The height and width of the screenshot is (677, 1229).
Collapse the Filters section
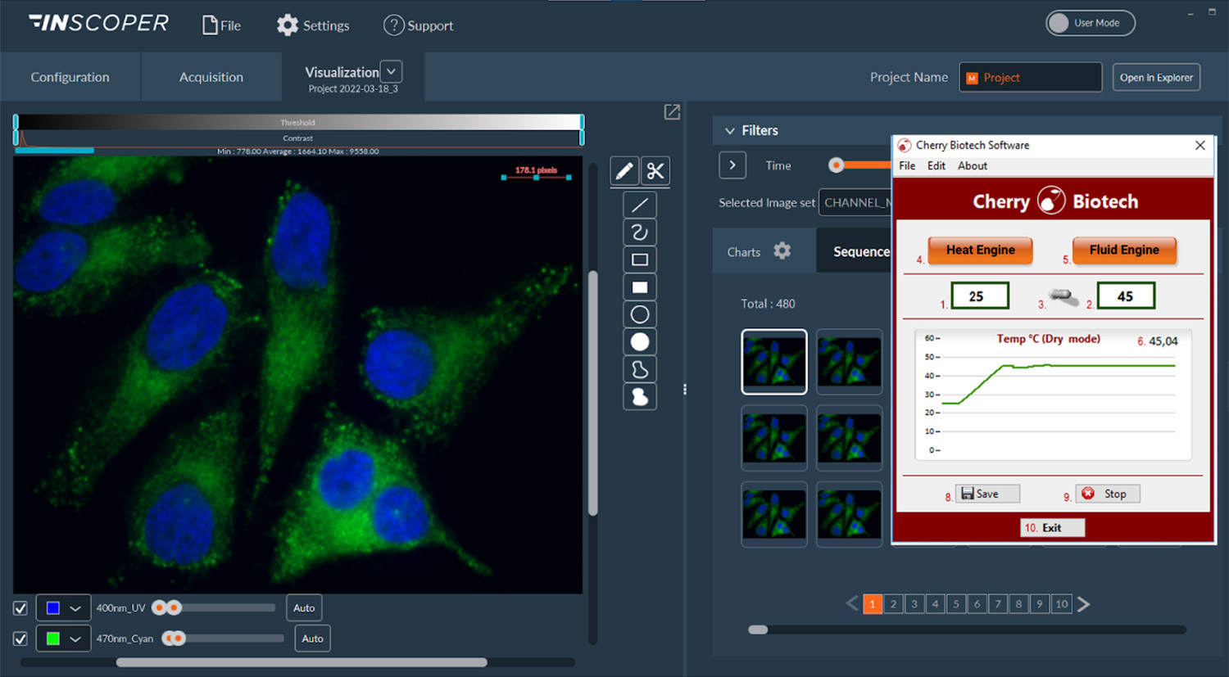point(730,131)
